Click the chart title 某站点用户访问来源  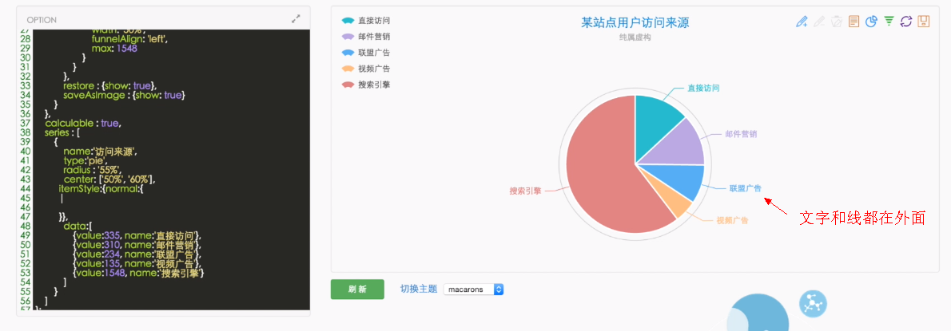[x=635, y=23]
